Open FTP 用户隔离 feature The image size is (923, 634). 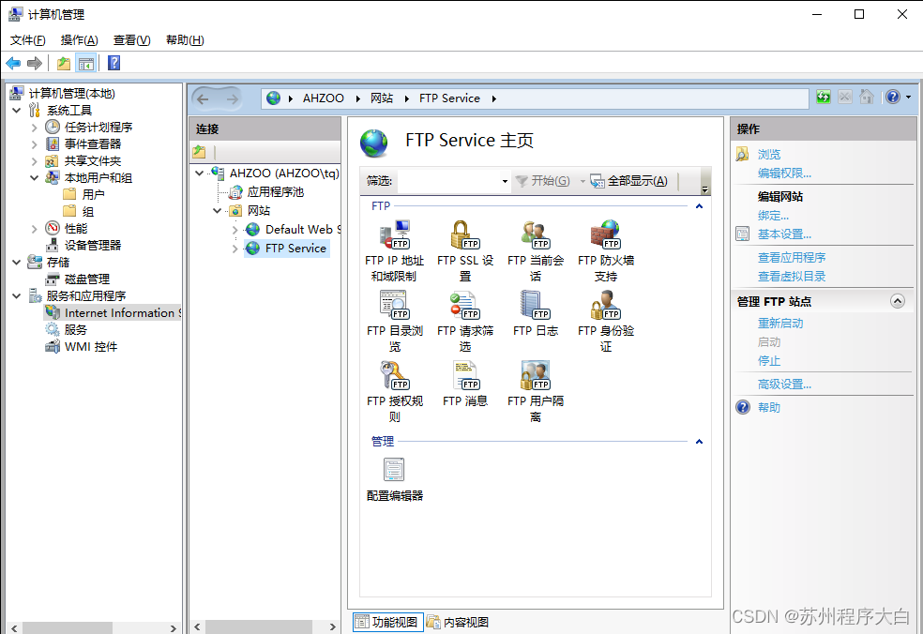pos(535,392)
